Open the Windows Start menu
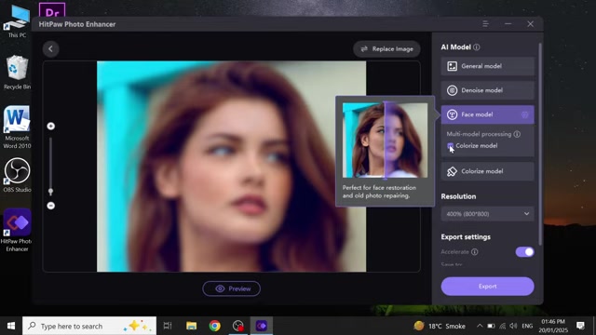 pos(11,326)
